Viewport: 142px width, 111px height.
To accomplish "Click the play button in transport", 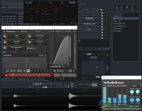I will pyautogui.click(x=41, y=84).
